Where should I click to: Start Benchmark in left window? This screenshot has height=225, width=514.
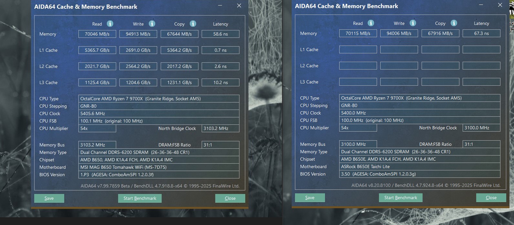(140, 198)
